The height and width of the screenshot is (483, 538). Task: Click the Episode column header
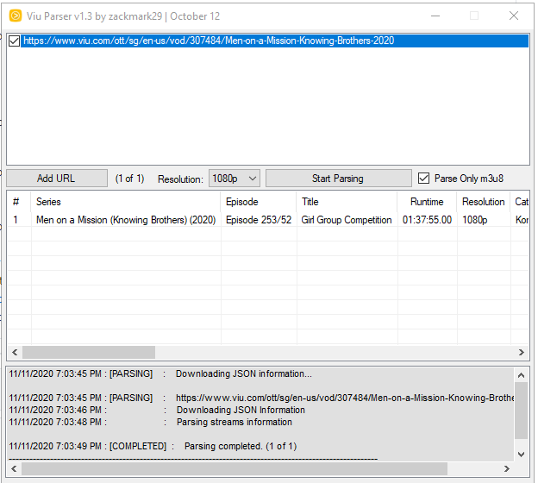(x=259, y=202)
